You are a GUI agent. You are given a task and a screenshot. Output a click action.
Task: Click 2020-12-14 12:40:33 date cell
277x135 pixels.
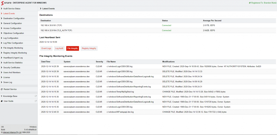pos(50,112)
